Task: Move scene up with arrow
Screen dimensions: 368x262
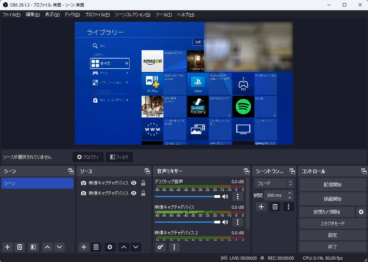Action: click(x=47, y=247)
